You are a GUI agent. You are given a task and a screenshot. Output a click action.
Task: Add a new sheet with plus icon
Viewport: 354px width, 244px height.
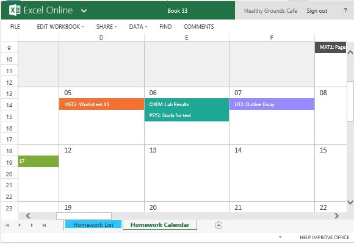coord(219,225)
